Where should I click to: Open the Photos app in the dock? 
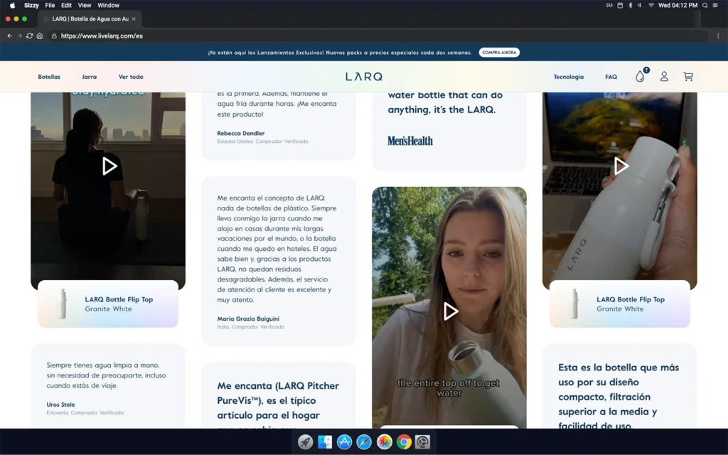[384, 442]
